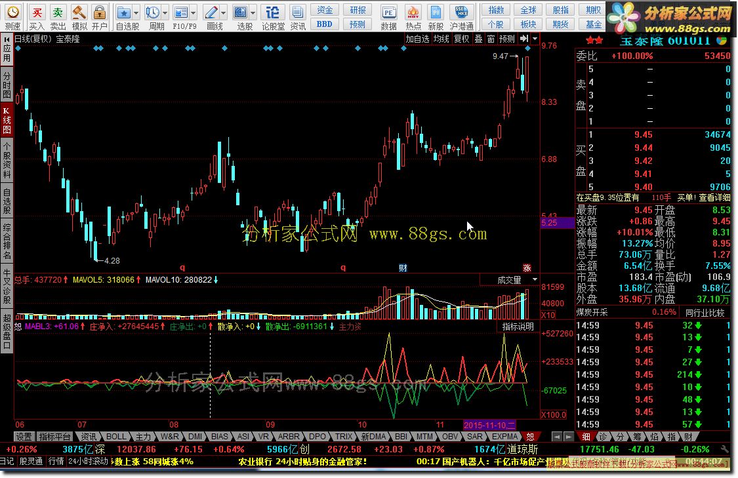
Task: Switch to the TRIX indicator tab
Action: point(344,437)
